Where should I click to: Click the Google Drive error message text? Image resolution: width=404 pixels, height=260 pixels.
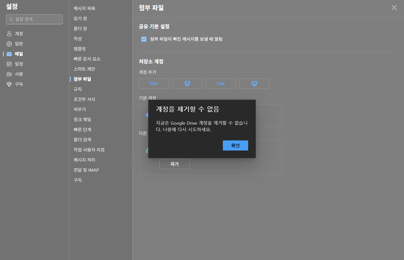pyautogui.click(x=202, y=126)
